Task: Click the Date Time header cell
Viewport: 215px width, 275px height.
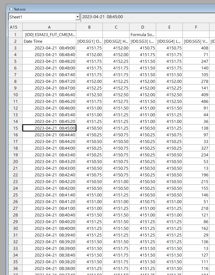Action: tap(49, 41)
